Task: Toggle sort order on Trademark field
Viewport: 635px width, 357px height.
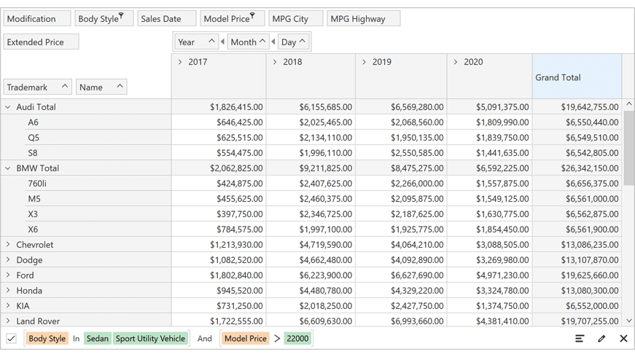Action: 64,87
